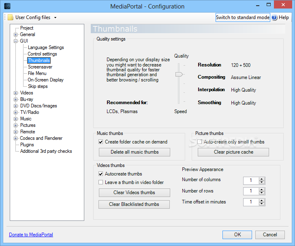Open On-Screen Display settings
This screenshot has width=295, height=246.
click(x=45, y=80)
